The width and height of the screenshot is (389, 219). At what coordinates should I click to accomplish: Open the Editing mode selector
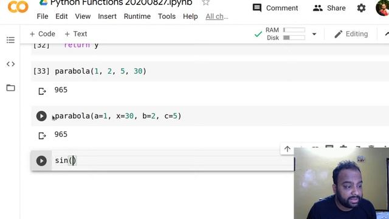point(351,34)
